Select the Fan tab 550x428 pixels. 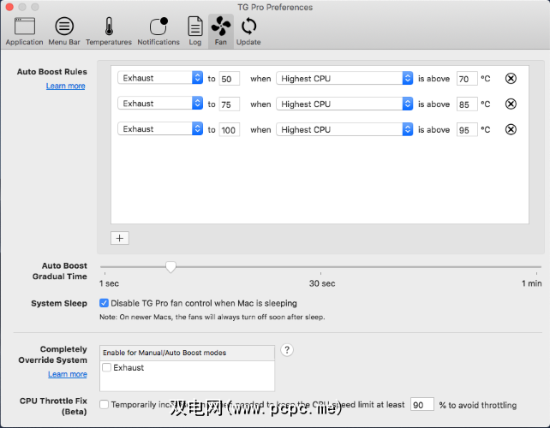click(221, 31)
